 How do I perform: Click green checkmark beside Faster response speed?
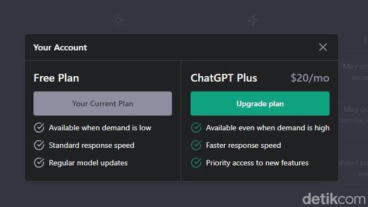[x=196, y=146]
